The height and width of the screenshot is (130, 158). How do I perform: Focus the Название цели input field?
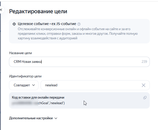coord(79,62)
